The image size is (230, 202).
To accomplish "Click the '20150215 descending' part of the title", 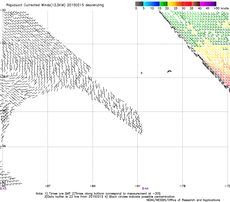I will (x=85, y=5).
